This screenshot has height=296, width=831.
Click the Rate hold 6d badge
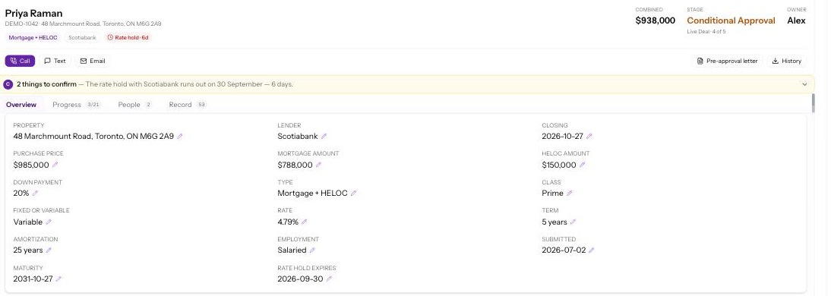[128, 38]
